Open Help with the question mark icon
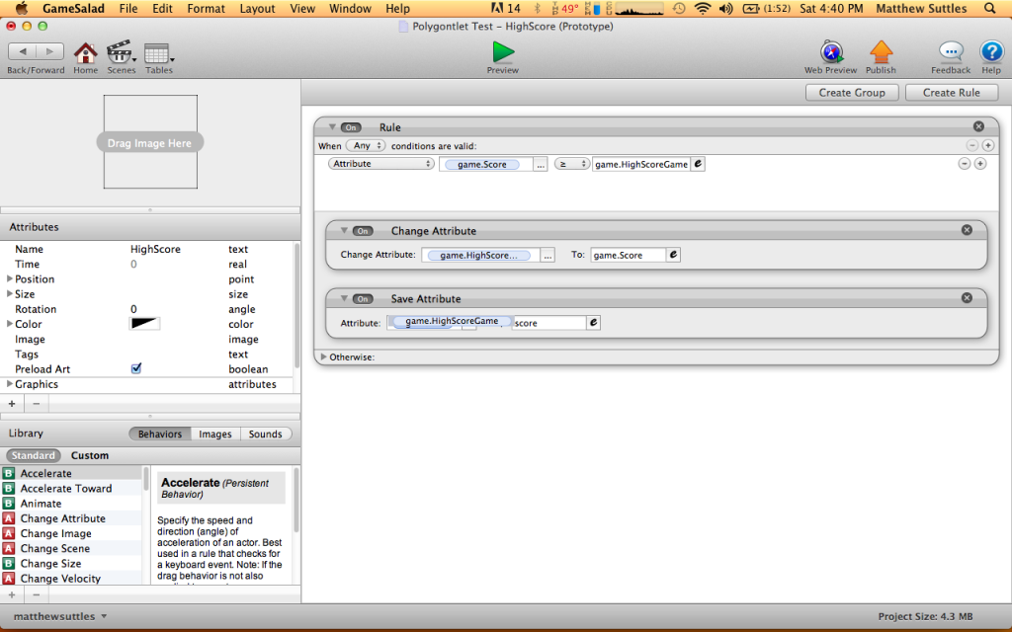The height and width of the screenshot is (632, 1012). coord(990,51)
